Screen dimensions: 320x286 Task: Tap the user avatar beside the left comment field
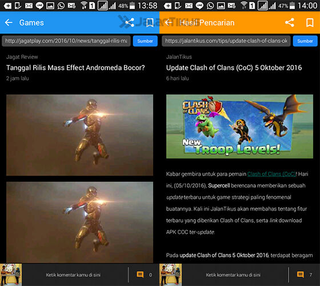(11, 275)
